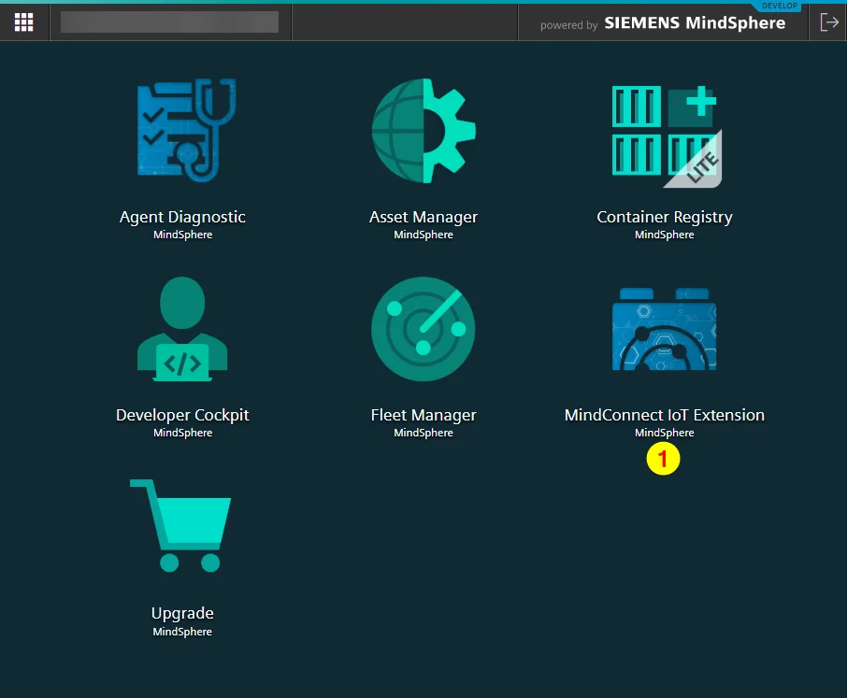The image size is (847, 698).
Task: Click the Agent Diagnostic label
Action: pos(182,217)
